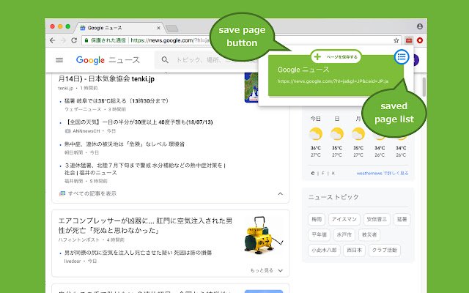469x293 pixels.
Task: Focus the Google News search field
Action: point(207,60)
